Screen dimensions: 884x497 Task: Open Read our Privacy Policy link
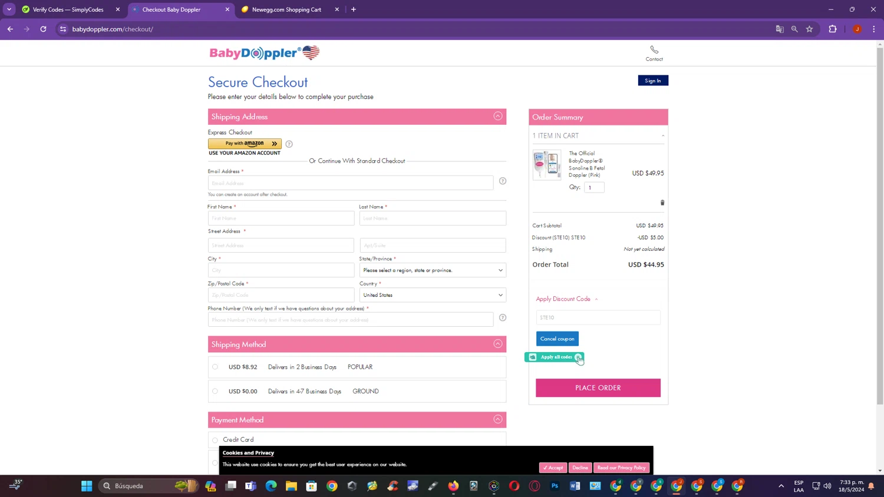click(621, 468)
